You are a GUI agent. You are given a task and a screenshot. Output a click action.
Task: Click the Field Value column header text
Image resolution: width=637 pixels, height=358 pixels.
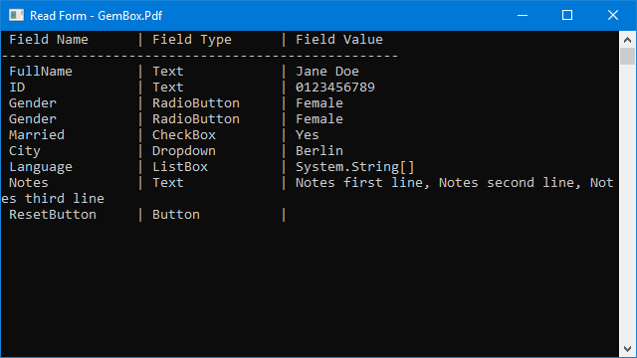coord(339,40)
